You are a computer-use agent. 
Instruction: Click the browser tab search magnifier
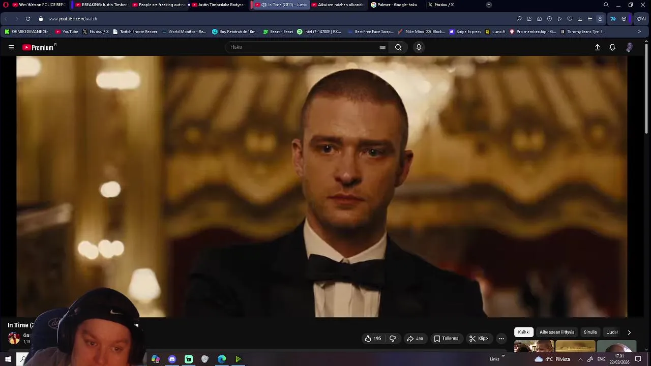606,5
